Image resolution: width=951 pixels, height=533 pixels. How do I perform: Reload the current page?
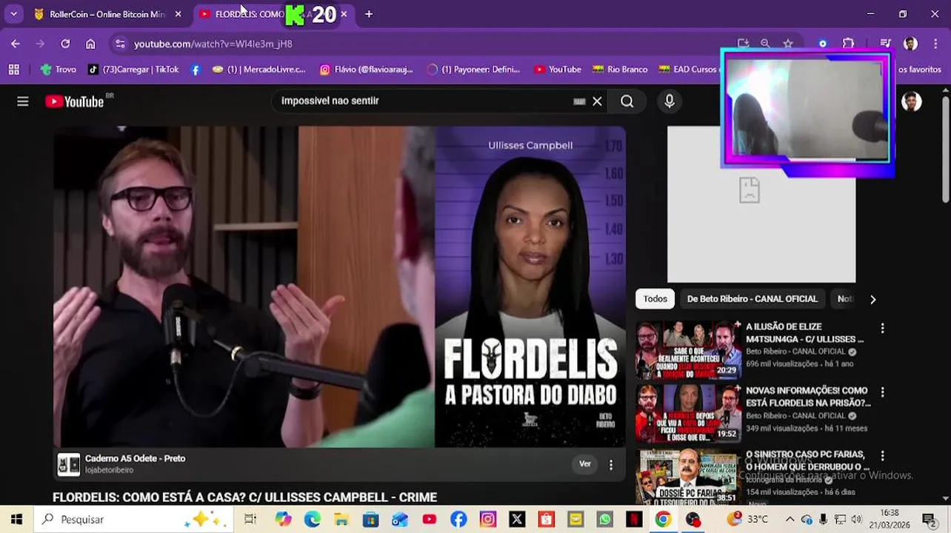click(65, 44)
